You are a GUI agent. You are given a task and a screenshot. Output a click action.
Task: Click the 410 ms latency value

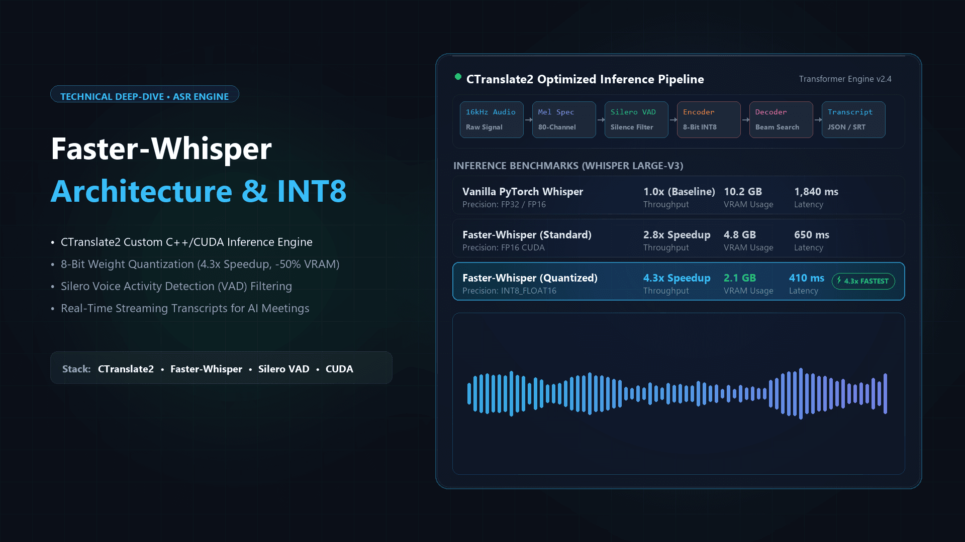tap(807, 278)
